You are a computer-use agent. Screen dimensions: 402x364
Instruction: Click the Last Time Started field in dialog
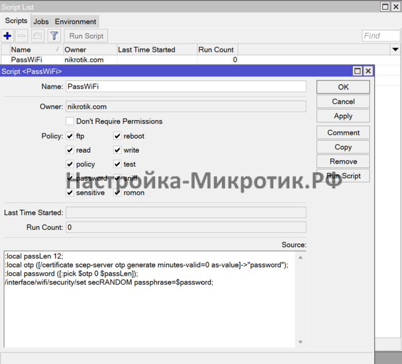(186, 212)
